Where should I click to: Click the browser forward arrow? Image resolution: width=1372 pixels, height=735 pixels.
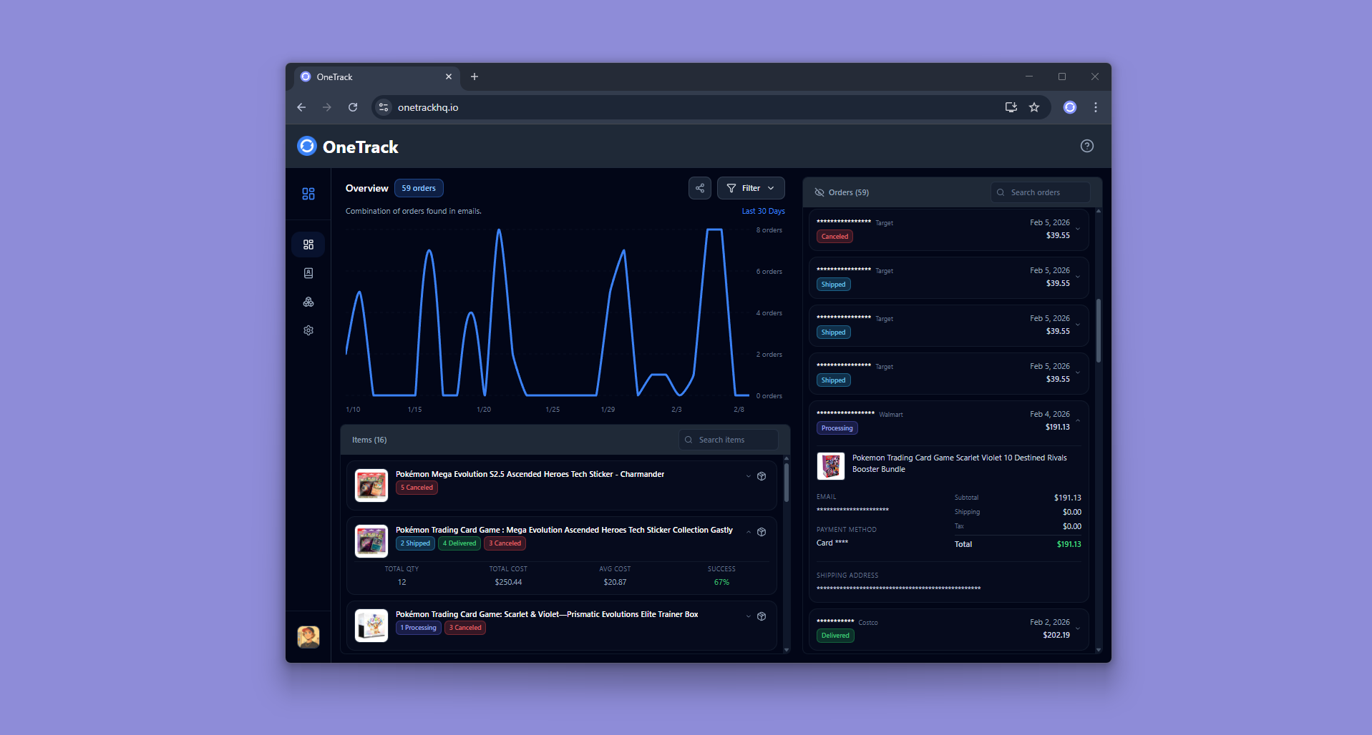point(327,107)
